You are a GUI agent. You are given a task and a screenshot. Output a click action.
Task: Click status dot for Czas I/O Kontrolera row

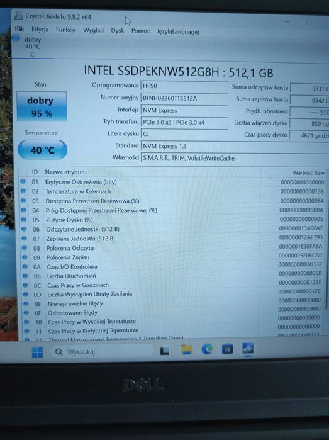click(25, 266)
